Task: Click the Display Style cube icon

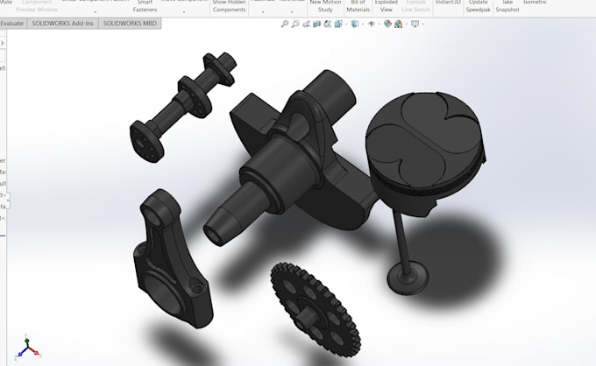Action: (x=355, y=24)
